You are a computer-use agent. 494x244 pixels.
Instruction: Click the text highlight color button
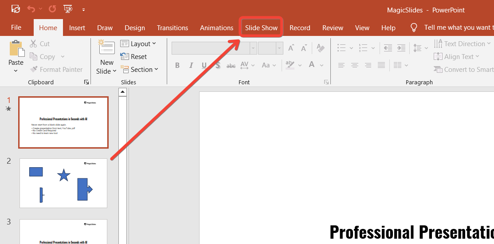[x=290, y=65]
